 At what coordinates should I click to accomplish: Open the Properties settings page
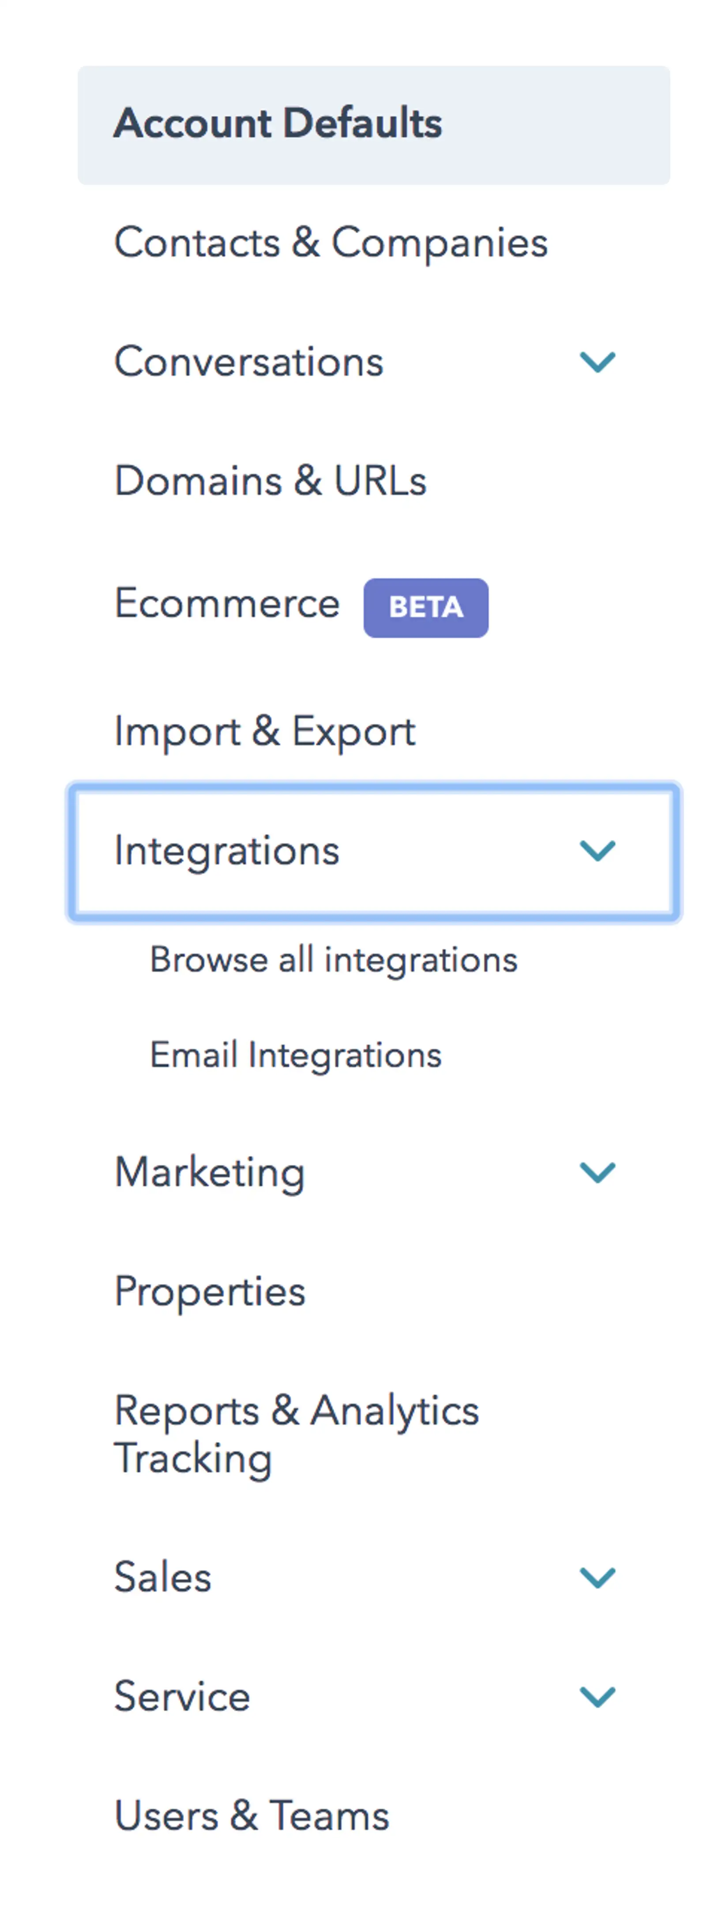(210, 1292)
